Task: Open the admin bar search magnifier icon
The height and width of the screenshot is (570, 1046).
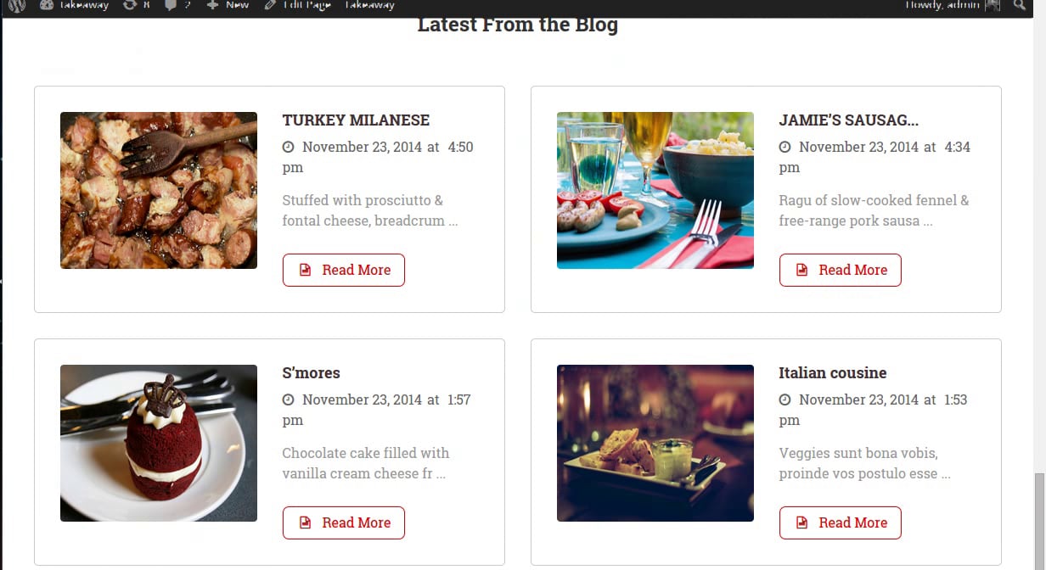Action: [1019, 5]
